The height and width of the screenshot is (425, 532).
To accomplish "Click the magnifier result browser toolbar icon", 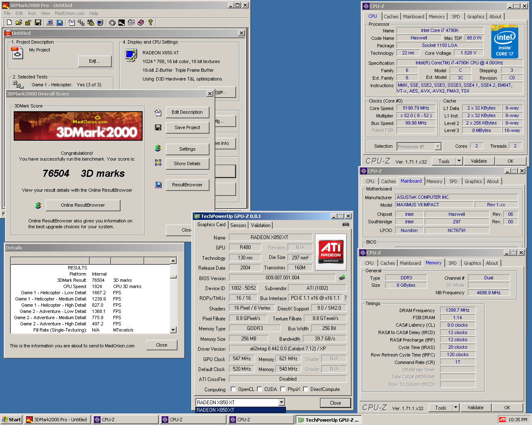I will tap(59, 22).
